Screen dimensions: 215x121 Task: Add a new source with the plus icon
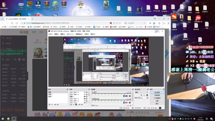[71, 105]
